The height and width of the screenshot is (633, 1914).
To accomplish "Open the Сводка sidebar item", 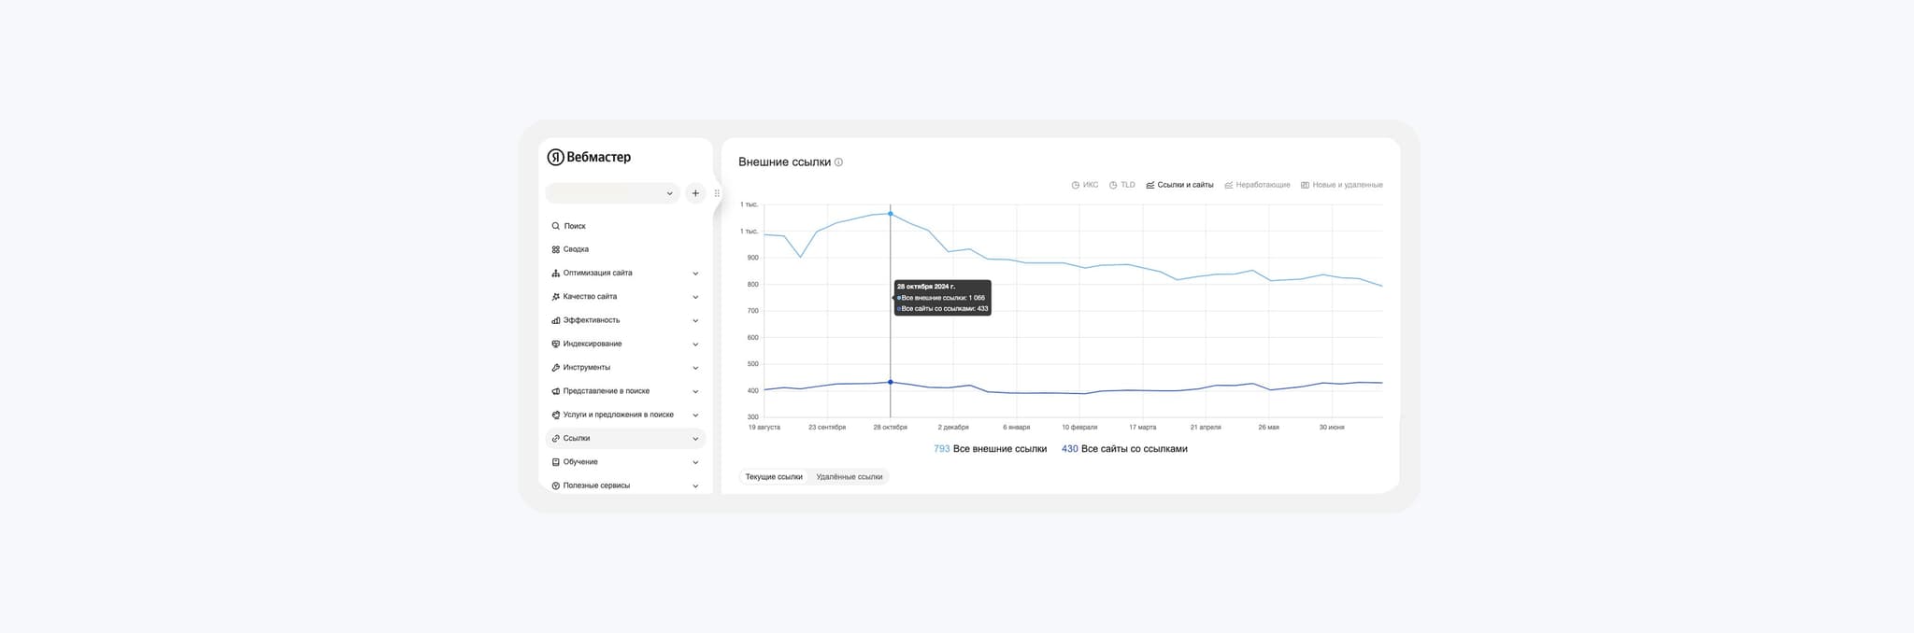I will pyautogui.click(x=576, y=249).
